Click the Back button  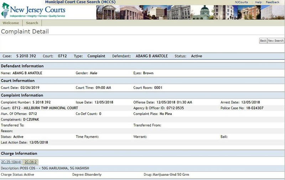point(263,41)
